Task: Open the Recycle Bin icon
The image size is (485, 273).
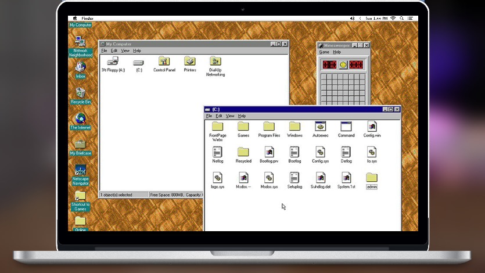Action: point(80,95)
